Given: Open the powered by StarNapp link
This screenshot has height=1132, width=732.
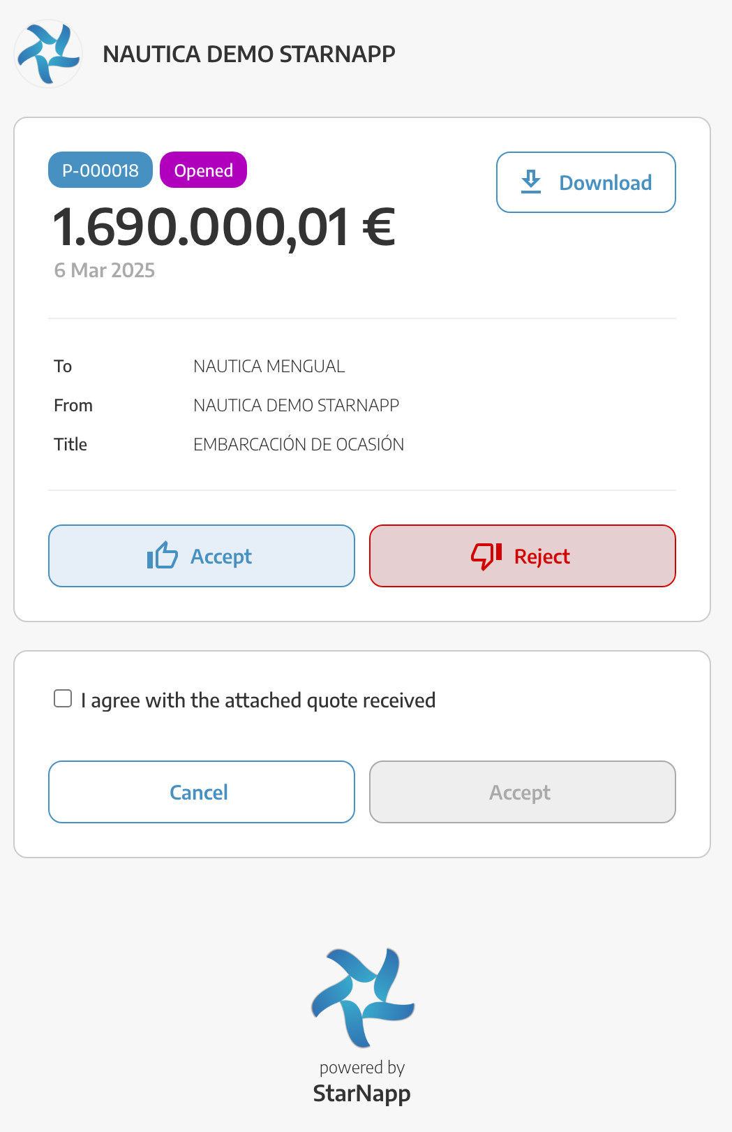Looking at the screenshot, I should tap(362, 1085).
